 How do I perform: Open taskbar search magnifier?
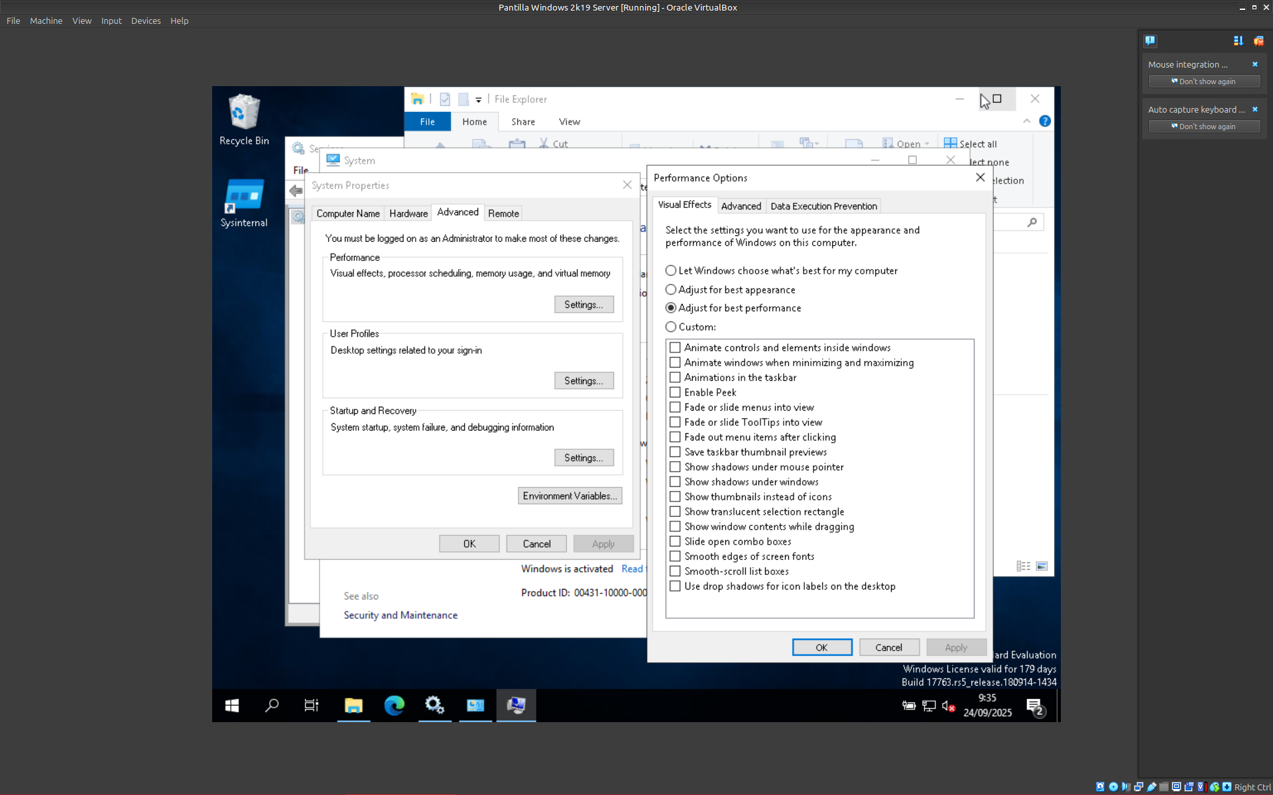(272, 706)
